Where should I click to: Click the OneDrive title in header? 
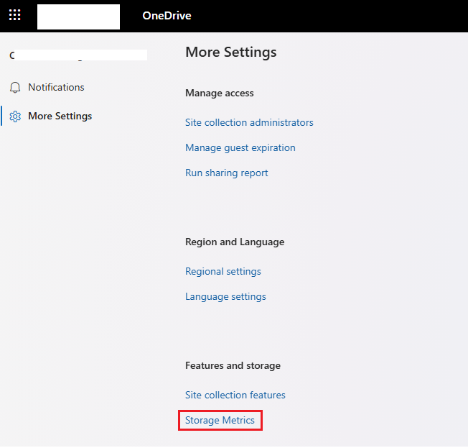click(167, 16)
